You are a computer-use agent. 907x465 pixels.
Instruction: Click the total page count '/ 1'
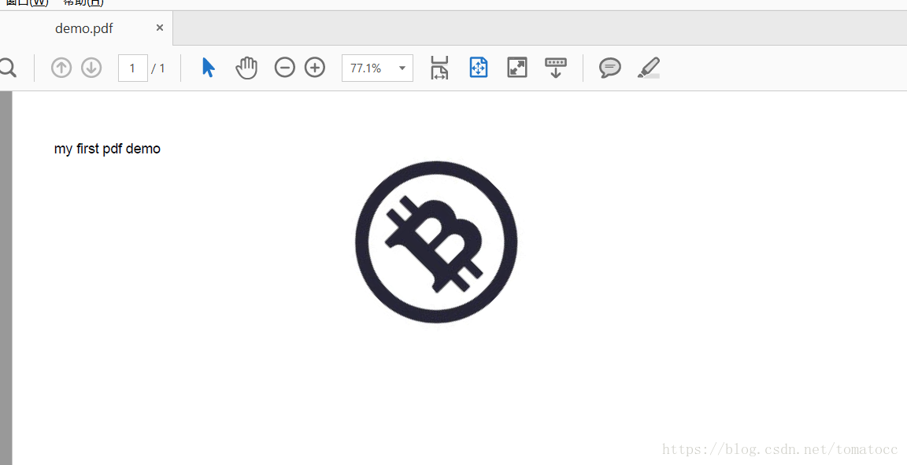coord(158,68)
